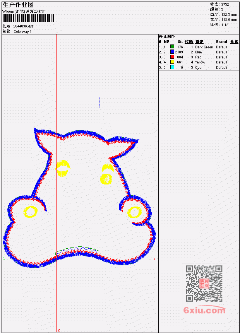
Task: Click the 'St.' column header
Action: point(180,42)
